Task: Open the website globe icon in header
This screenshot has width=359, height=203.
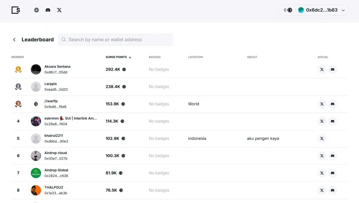Action: [x=36, y=10]
